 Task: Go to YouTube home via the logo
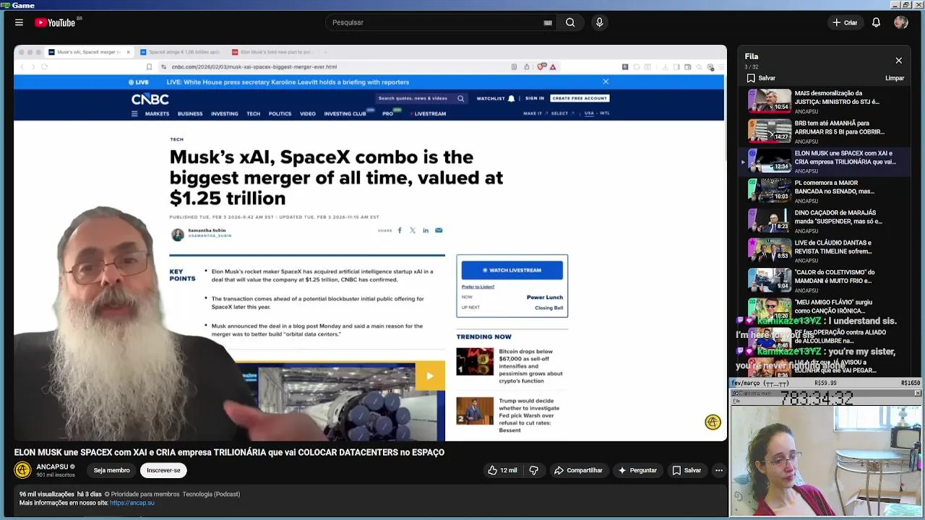(x=56, y=22)
